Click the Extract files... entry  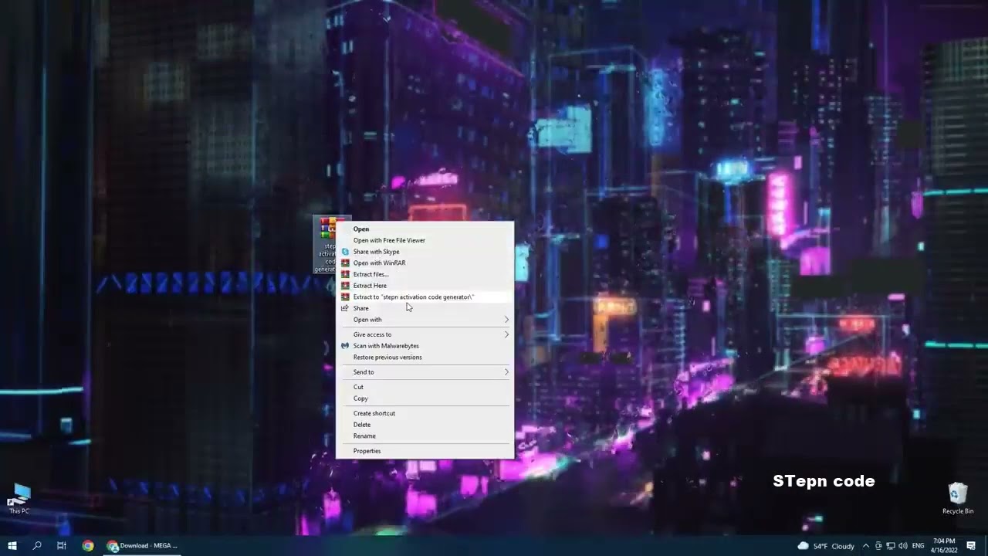425,274
